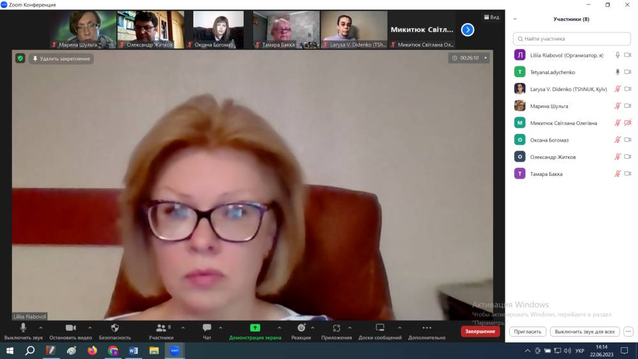
Task: Click the green encryption shield icon
Action: click(20, 58)
